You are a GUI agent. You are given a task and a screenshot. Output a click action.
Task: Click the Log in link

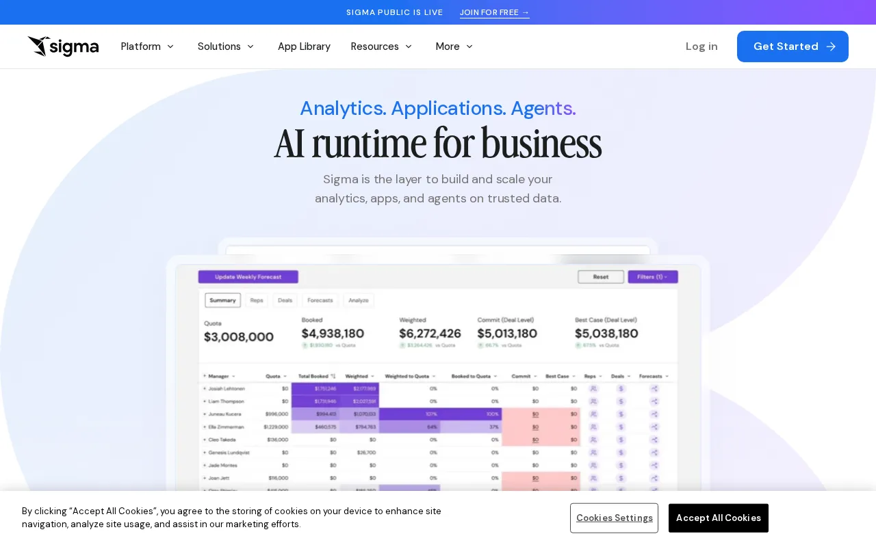[701, 46]
